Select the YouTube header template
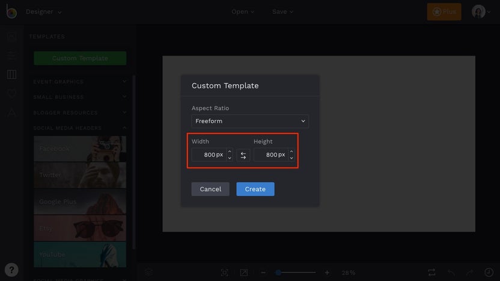Screen dimensions: 500x281 80,255
